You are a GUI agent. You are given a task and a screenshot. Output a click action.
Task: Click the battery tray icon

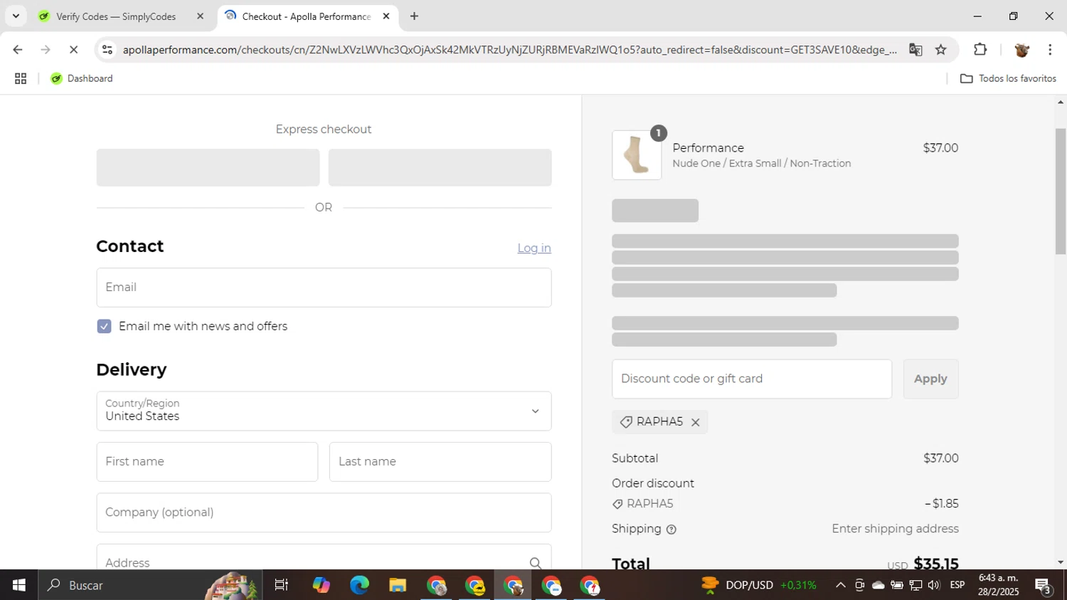tap(897, 585)
